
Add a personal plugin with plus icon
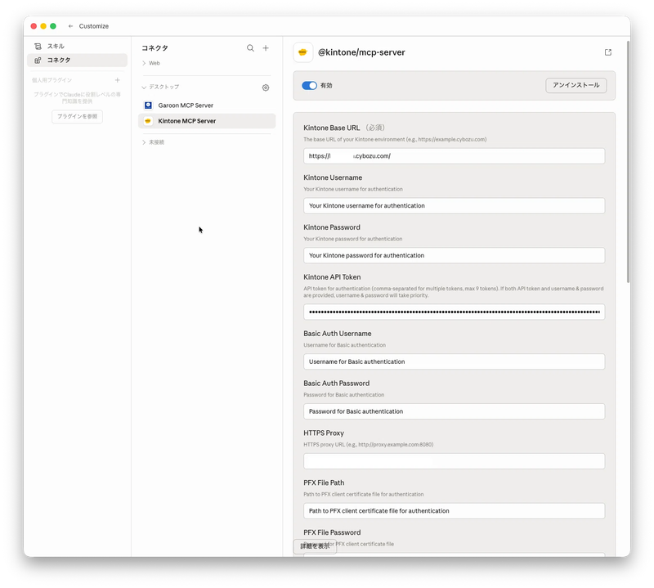pos(117,80)
